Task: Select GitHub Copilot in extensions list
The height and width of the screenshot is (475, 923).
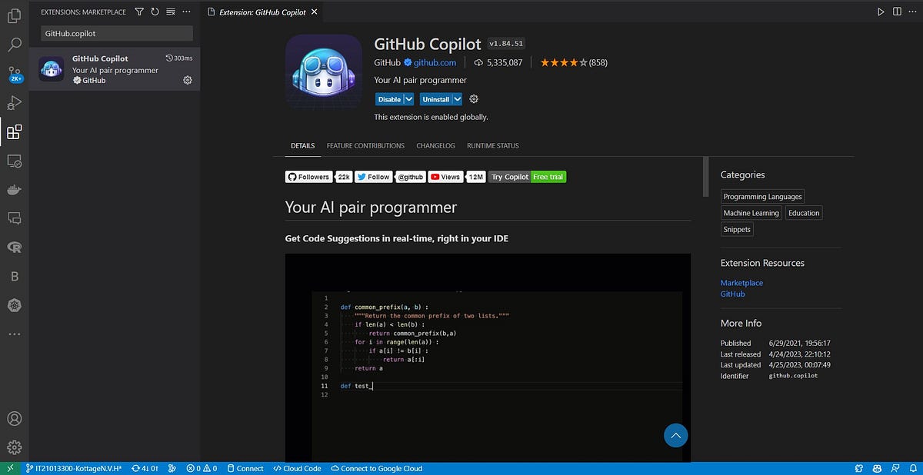Action: click(115, 69)
